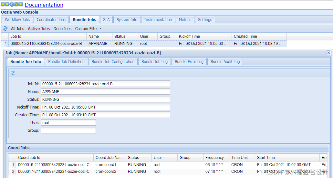The height and width of the screenshot is (178, 333).
Task: Click the empty Group input field
Action: click(x=68, y=130)
